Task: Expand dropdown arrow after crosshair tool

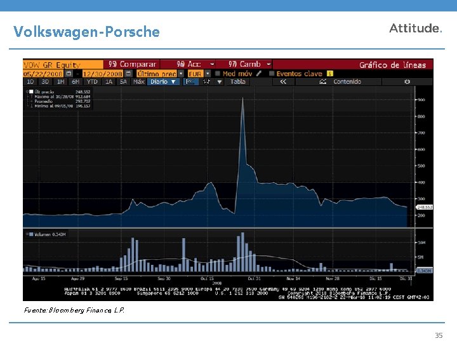Action: [220, 82]
